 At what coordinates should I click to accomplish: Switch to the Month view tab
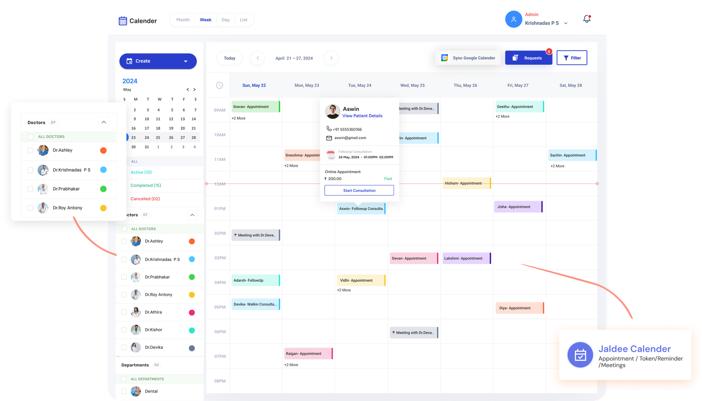tap(183, 20)
